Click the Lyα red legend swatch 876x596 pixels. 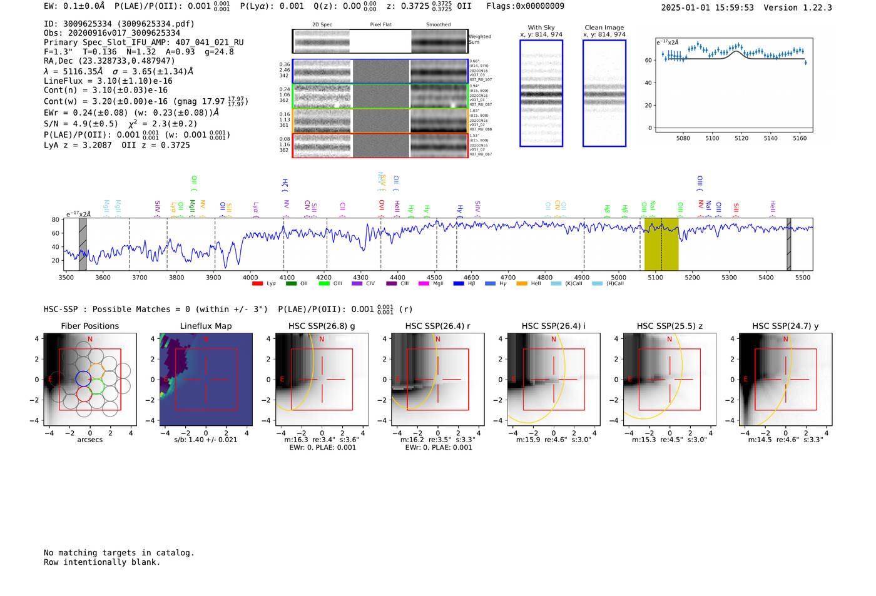[257, 284]
